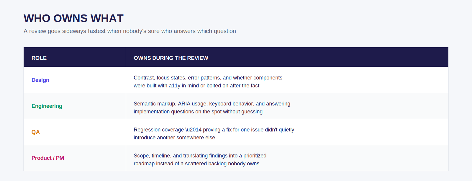Image resolution: width=472 pixels, height=181 pixels.
Task: Select the ROLE column header
Action: tap(39, 58)
